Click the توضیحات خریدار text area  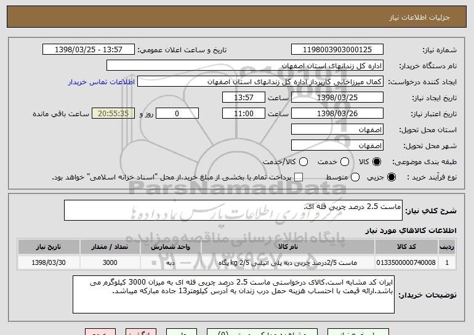pyautogui.click(x=233, y=294)
